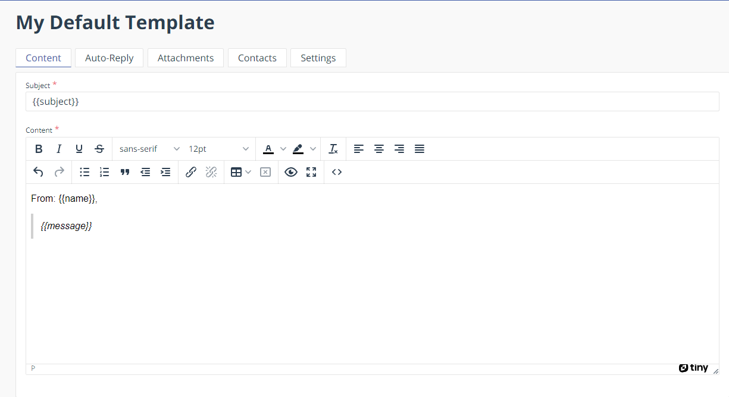Open the Contacts tab
The height and width of the screenshot is (397, 729).
point(257,58)
